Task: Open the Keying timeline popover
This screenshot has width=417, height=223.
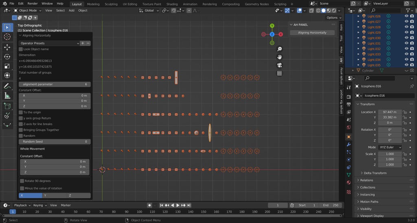Action: coord(40,205)
